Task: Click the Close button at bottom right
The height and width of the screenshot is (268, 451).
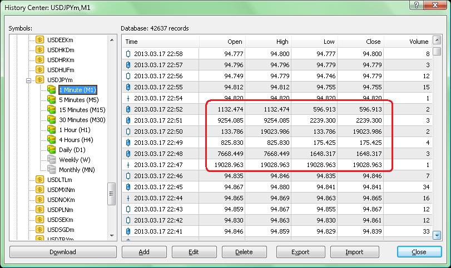Action: click(x=419, y=252)
